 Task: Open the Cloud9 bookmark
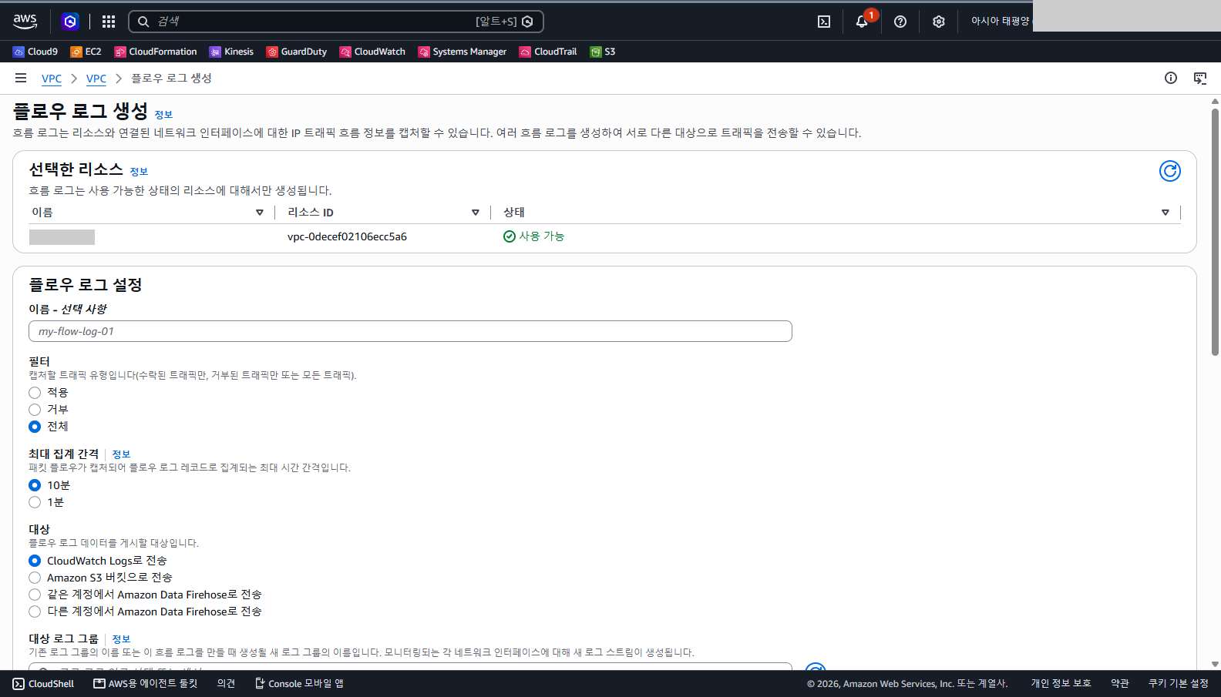coord(35,52)
